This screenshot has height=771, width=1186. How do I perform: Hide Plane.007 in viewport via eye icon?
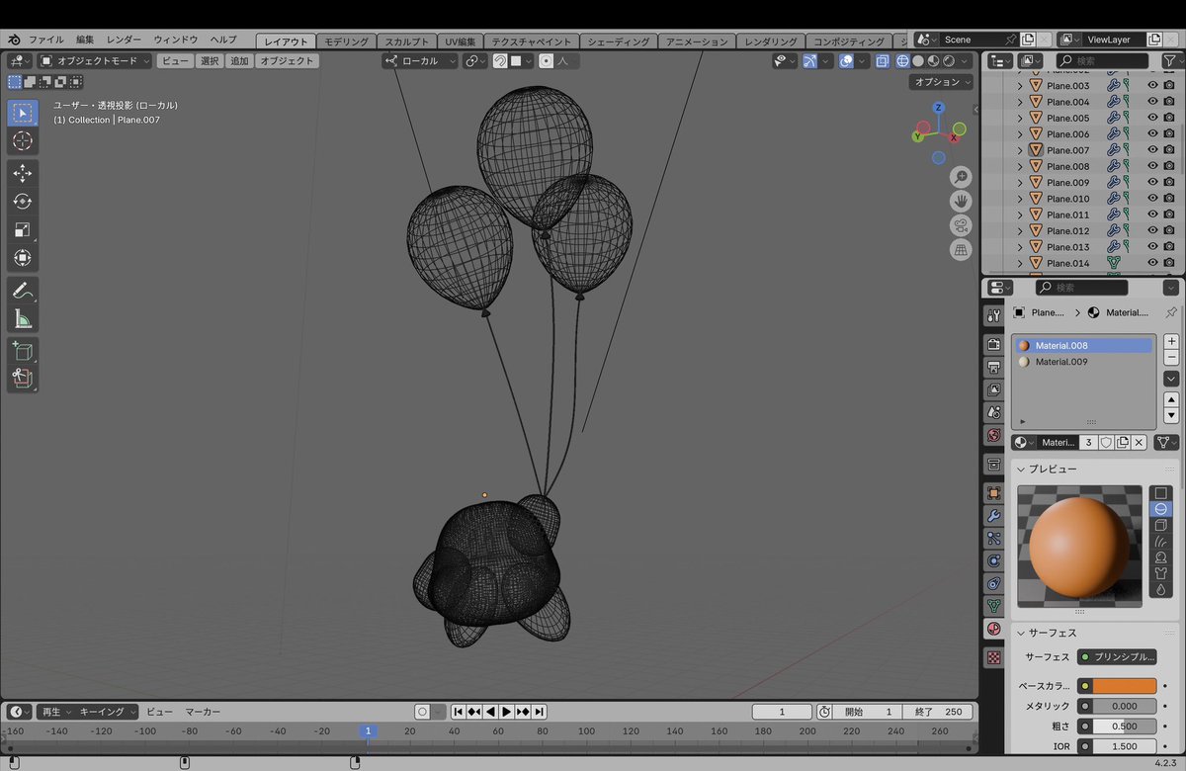click(x=1152, y=150)
